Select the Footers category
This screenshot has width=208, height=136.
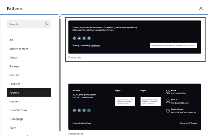[x=29, y=92]
